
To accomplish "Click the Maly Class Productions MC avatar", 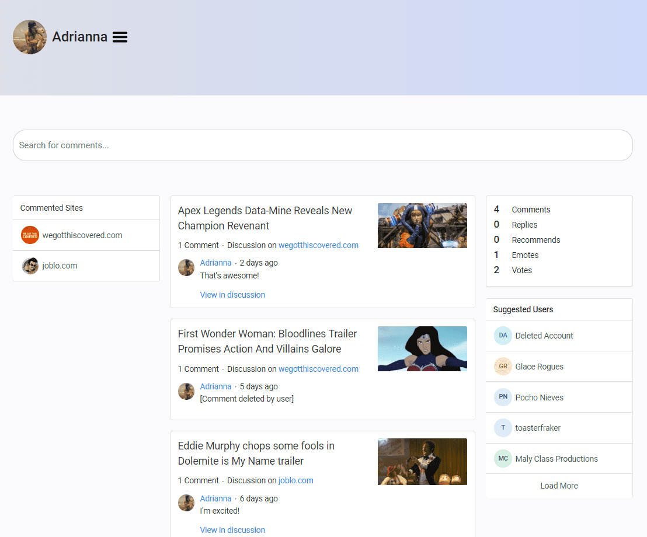I will (503, 459).
